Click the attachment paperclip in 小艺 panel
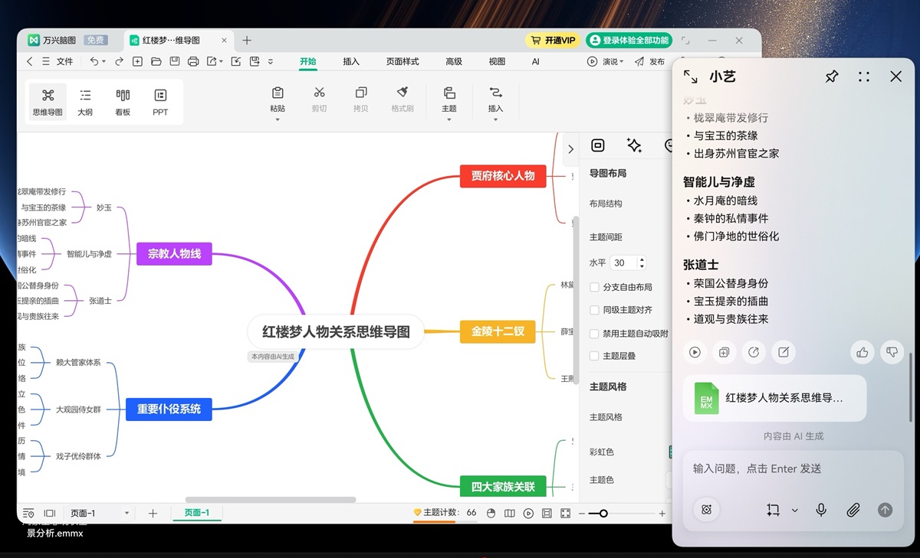The width and height of the screenshot is (920, 558). click(x=853, y=509)
